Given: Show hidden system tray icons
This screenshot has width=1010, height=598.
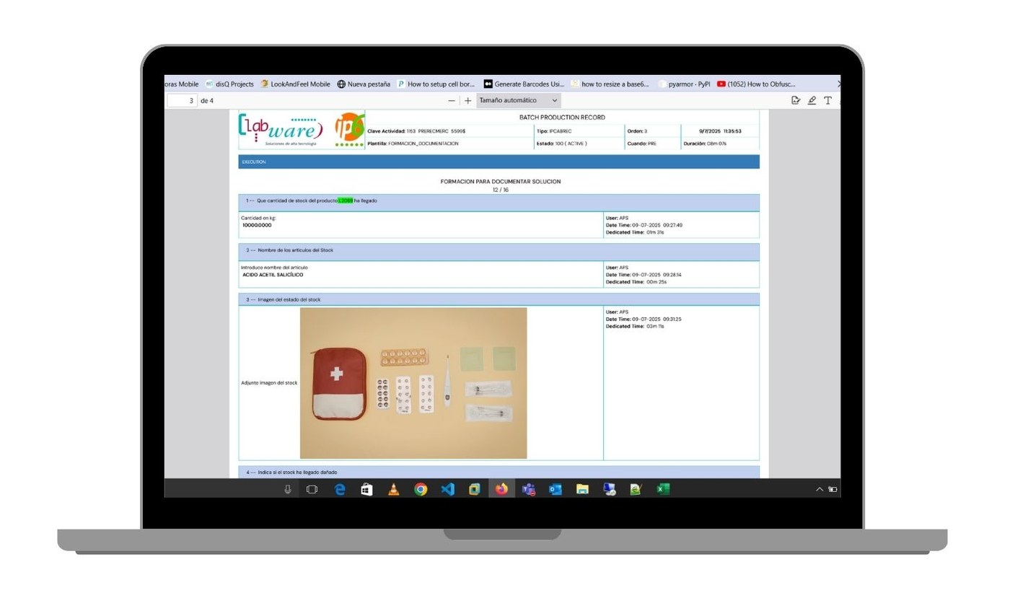Looking at the screenshot, I should pos(820,489).
